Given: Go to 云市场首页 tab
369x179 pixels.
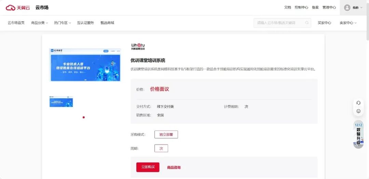Looking at the screenshot, I should 16,23.
